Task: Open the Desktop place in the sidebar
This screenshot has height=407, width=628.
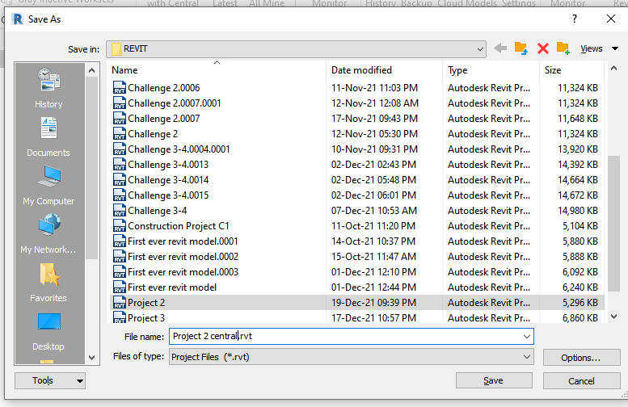Action: tap(48, 331)
